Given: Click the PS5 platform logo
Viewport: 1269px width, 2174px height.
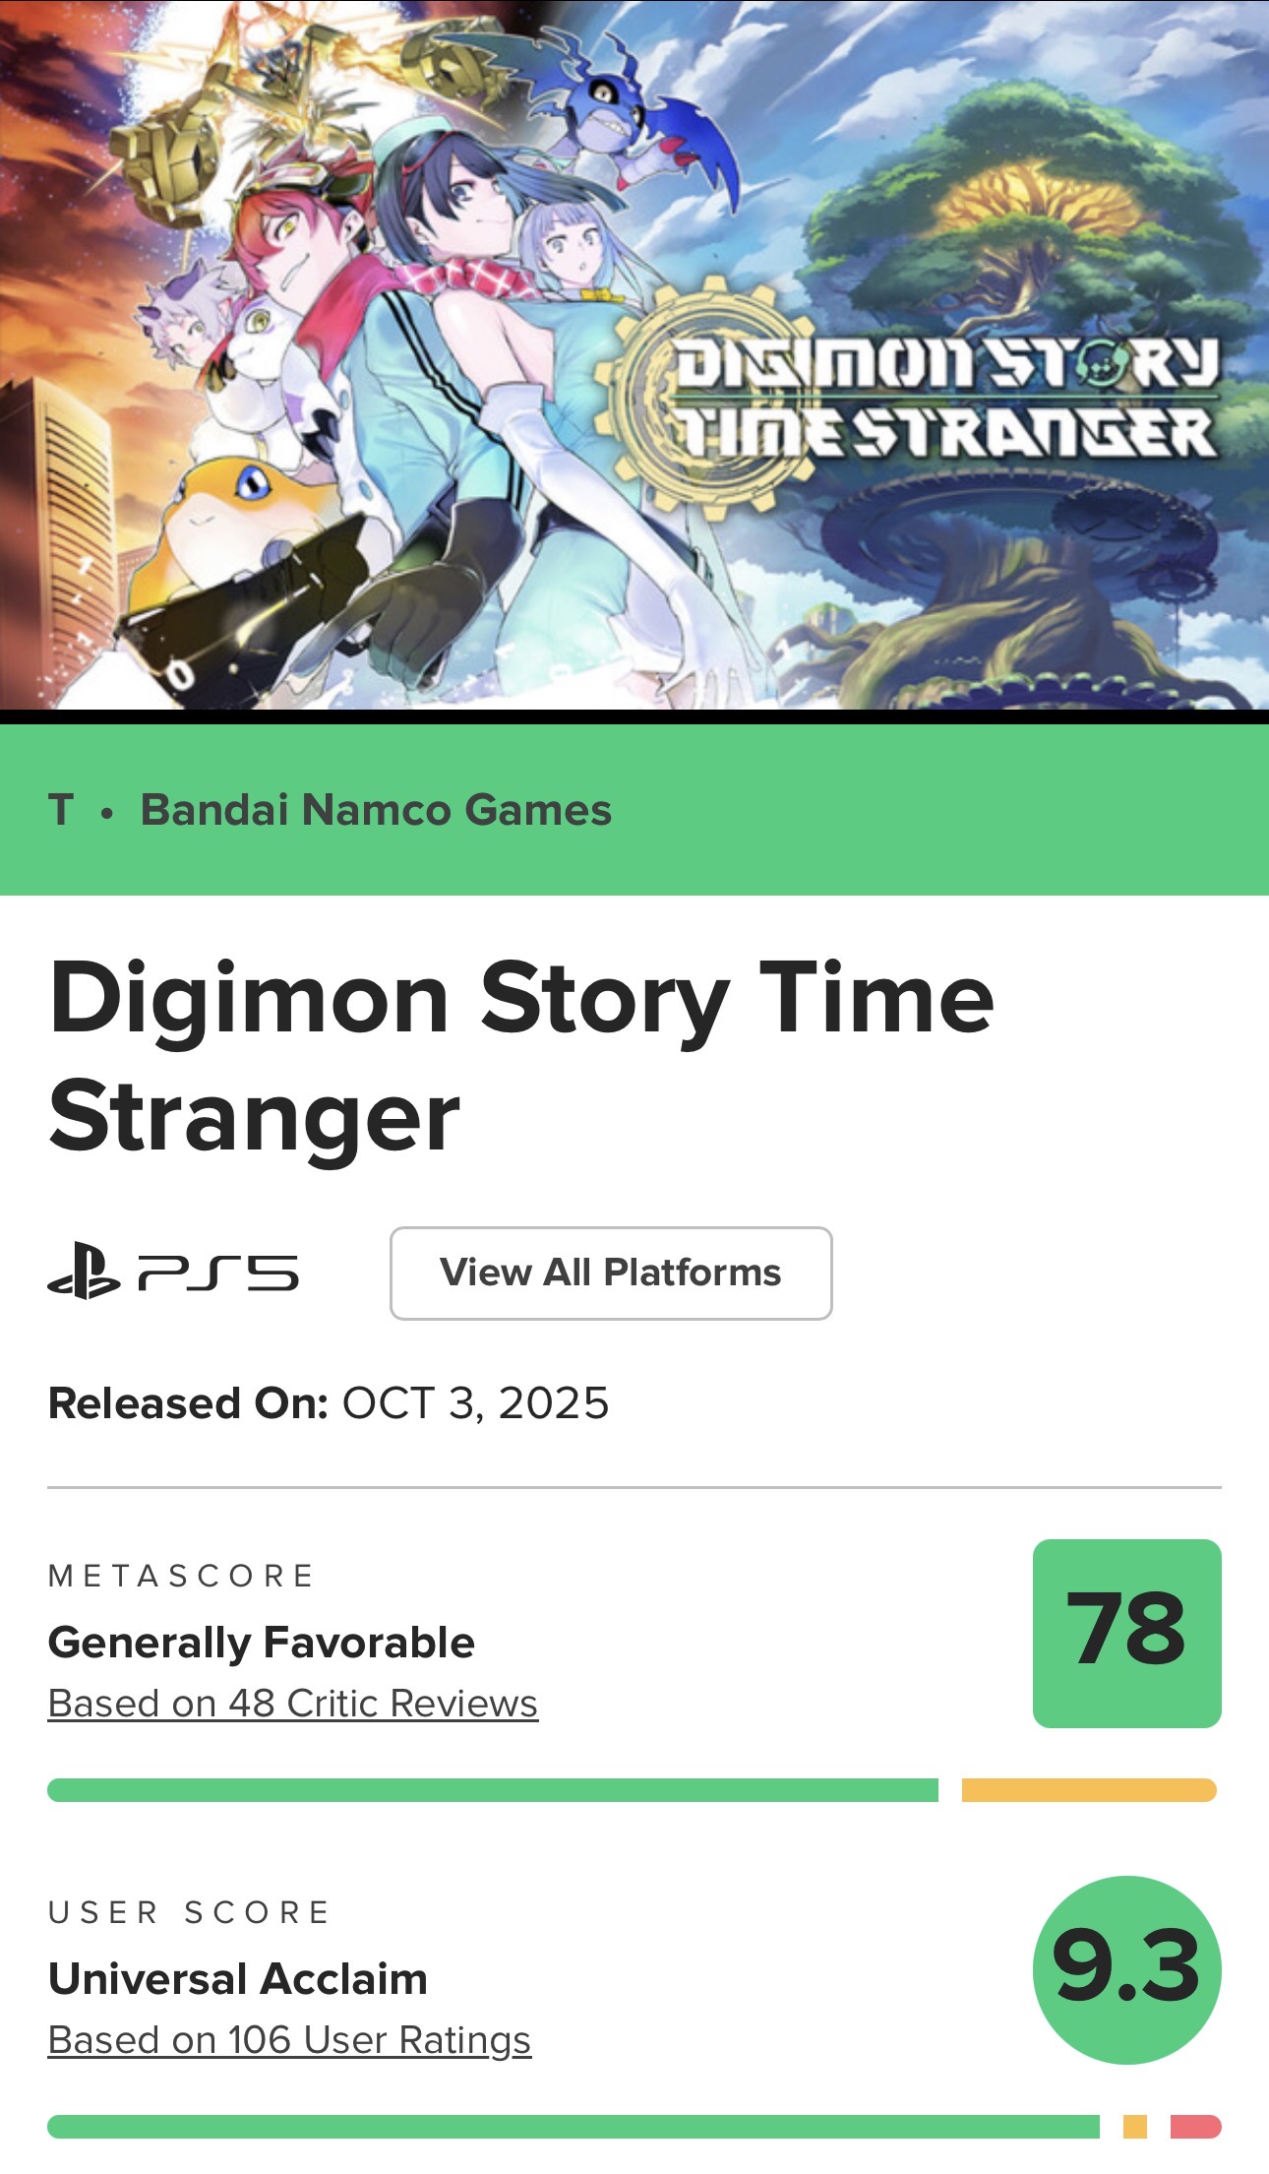Looking at the screenshot, I should coord(173,1273).
